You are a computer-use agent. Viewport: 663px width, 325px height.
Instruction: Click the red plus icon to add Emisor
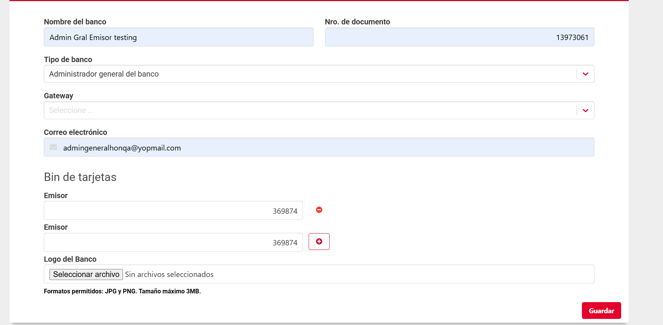pyautogui.click(x=319, y=242)
